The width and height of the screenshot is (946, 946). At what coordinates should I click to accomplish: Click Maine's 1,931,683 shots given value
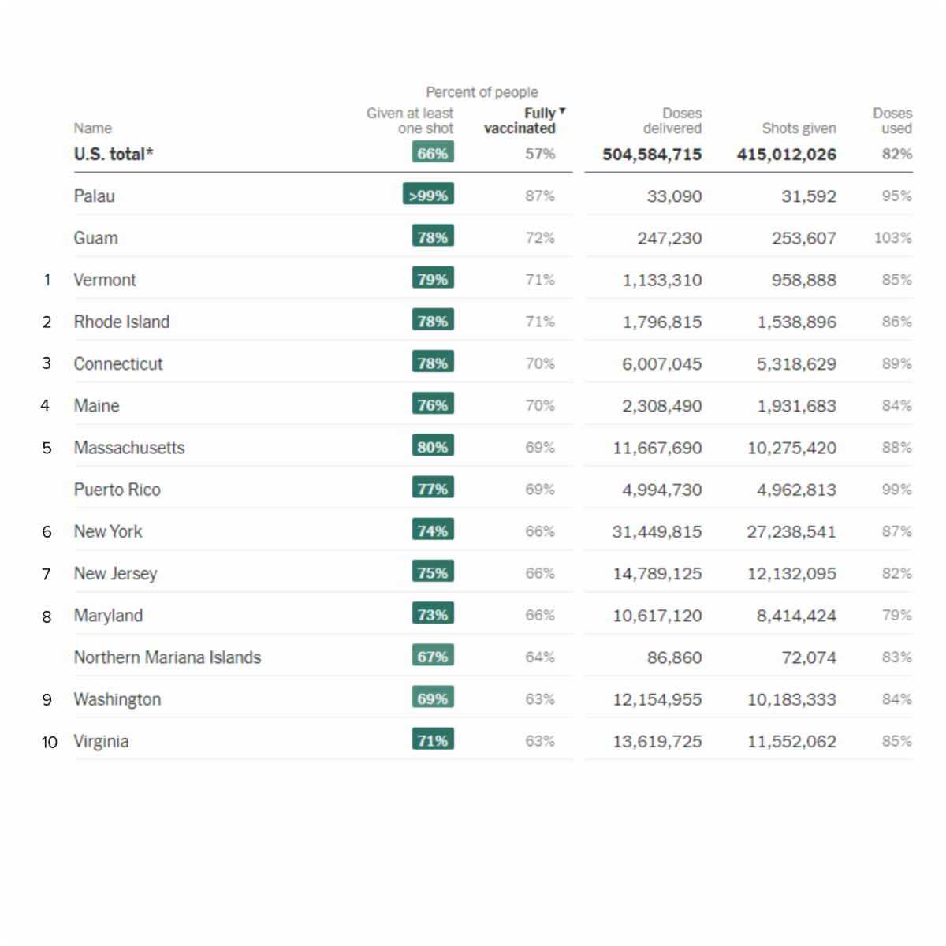(x=797, y=406)
